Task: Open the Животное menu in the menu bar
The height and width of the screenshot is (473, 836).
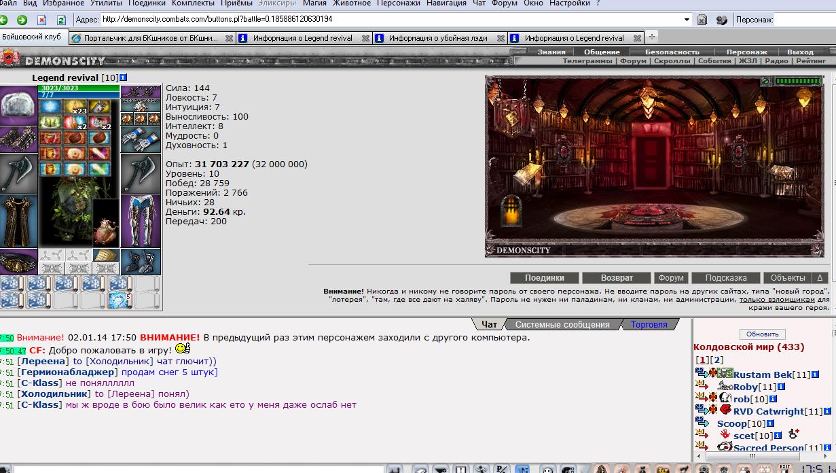Action: pyautogui.click(x=351, y=3)
